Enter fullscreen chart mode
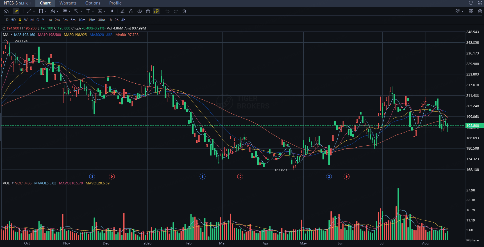The width and height of the screenshot is (484, 247). [x=480, y=3]
